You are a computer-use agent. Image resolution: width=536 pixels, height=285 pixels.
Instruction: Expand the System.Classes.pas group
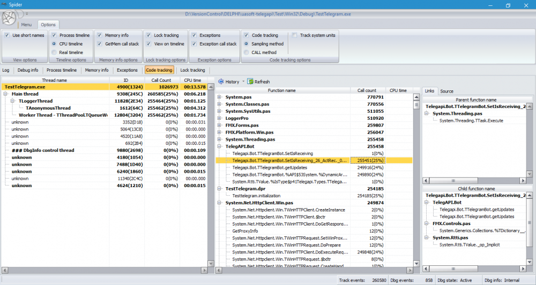pos(219,104)
